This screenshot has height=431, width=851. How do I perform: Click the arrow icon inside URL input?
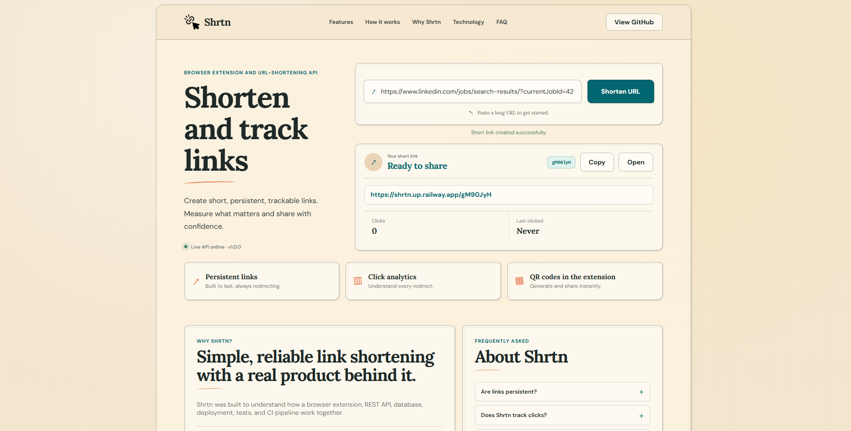click(x=373, y=92)
